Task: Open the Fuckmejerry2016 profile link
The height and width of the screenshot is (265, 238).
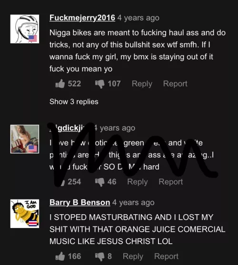Action: (x=82, y=18)
